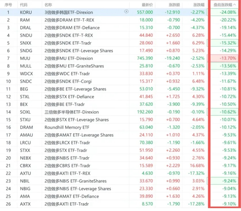Select the MULL ticker code
The width and height of the screenshot is (241, 211).
(26, 66)
